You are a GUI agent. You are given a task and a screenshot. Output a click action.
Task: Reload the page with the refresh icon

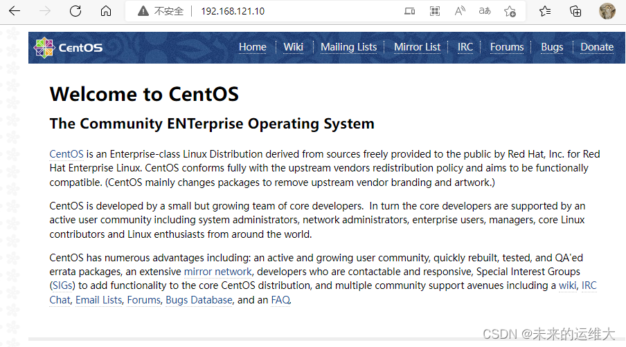pos(75,11)
